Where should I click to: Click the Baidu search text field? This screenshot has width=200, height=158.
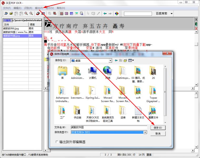point(138,13)
